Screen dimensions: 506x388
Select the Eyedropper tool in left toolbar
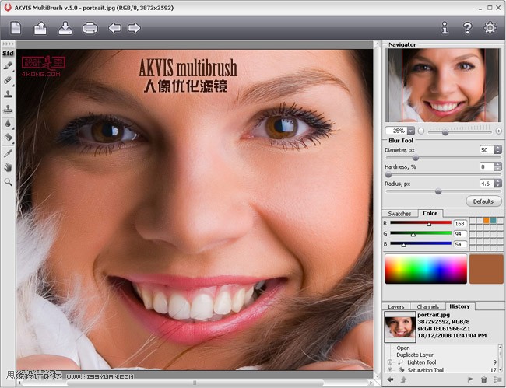tap(8, 153)
